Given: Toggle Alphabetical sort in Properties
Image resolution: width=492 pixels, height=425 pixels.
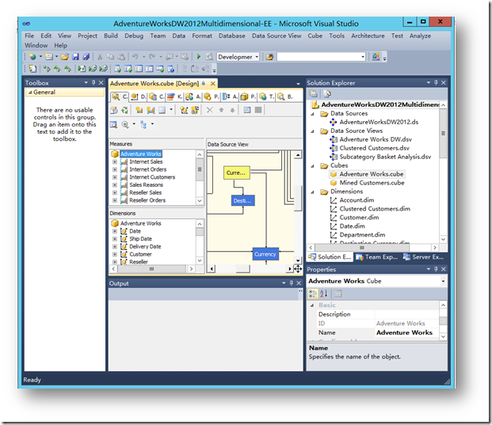Looking at the screenshot, I should click(x=323, y=294).
